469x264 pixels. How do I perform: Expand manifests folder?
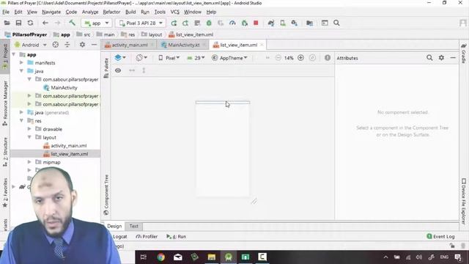coord(21,63)
